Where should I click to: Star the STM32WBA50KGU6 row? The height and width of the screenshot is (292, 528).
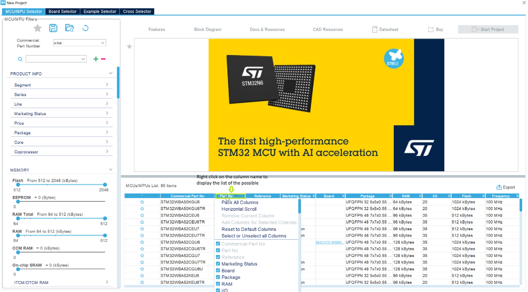coord(142,202)
